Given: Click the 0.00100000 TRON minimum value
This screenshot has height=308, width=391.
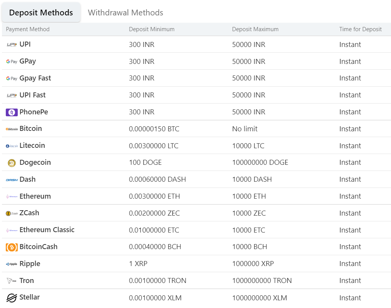Looking at the screenshot, I should coord(158,281).
